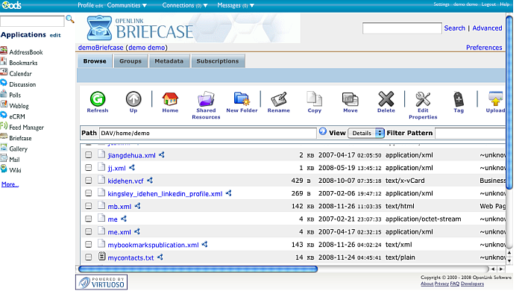The width and height of the screenshot is (522, 300).
Task: Tick the kidehen.vcf checkbox
Action: (x=89, y=181)
